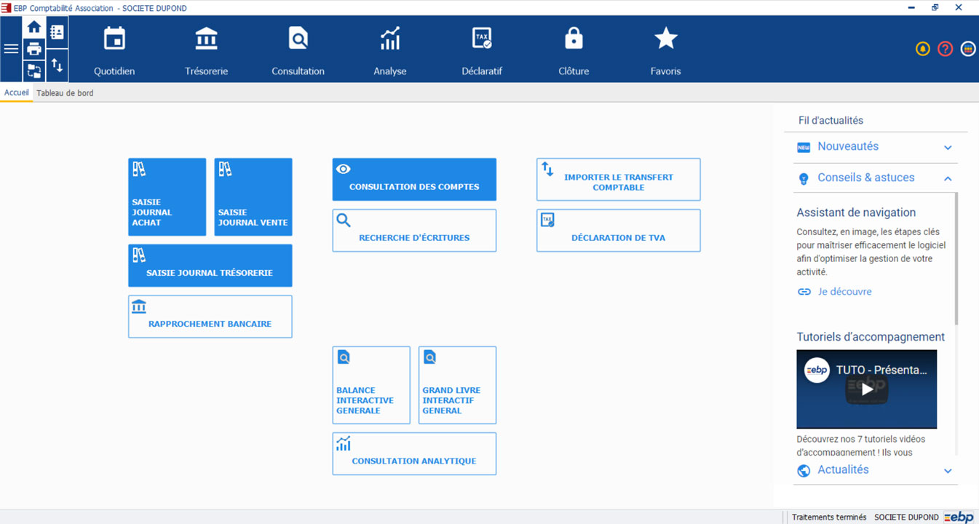Click the TUTO - Présenta... video title
The height and width of the screenshot is (524, 979).
pos(881,370)
